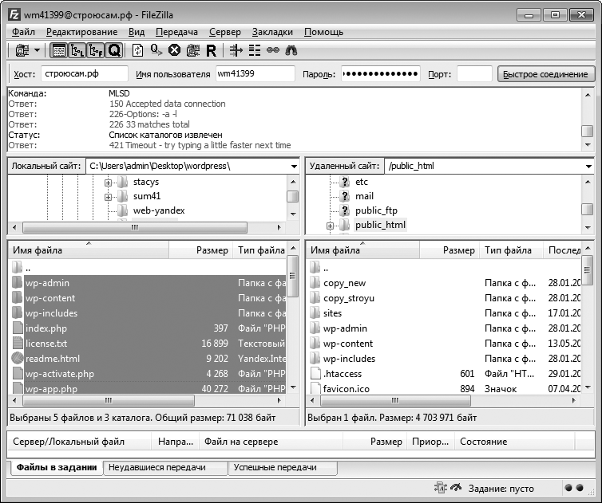The width and height of the screenshot is (602, 503).
Task: Click the binoculars file search icon
Action: (x=291, y=50)
